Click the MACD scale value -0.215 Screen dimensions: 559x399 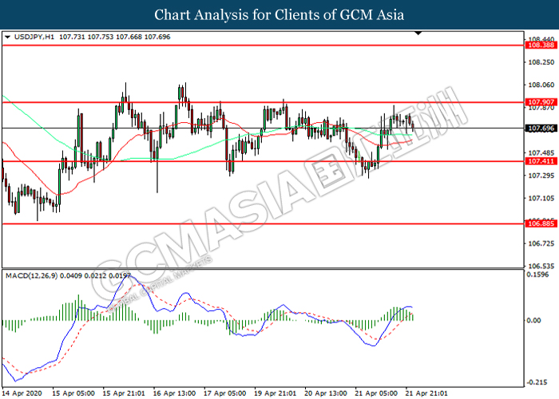tap(537, 382)
